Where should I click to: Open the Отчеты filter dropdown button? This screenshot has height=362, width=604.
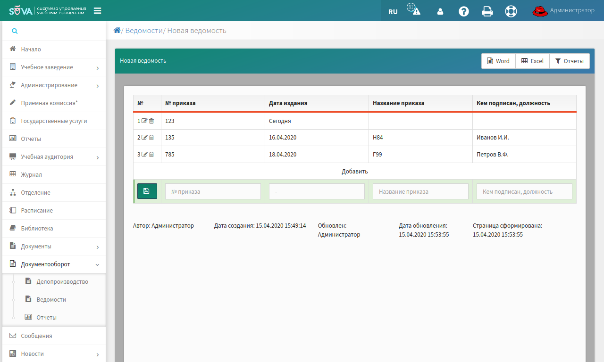pos(570,61)
